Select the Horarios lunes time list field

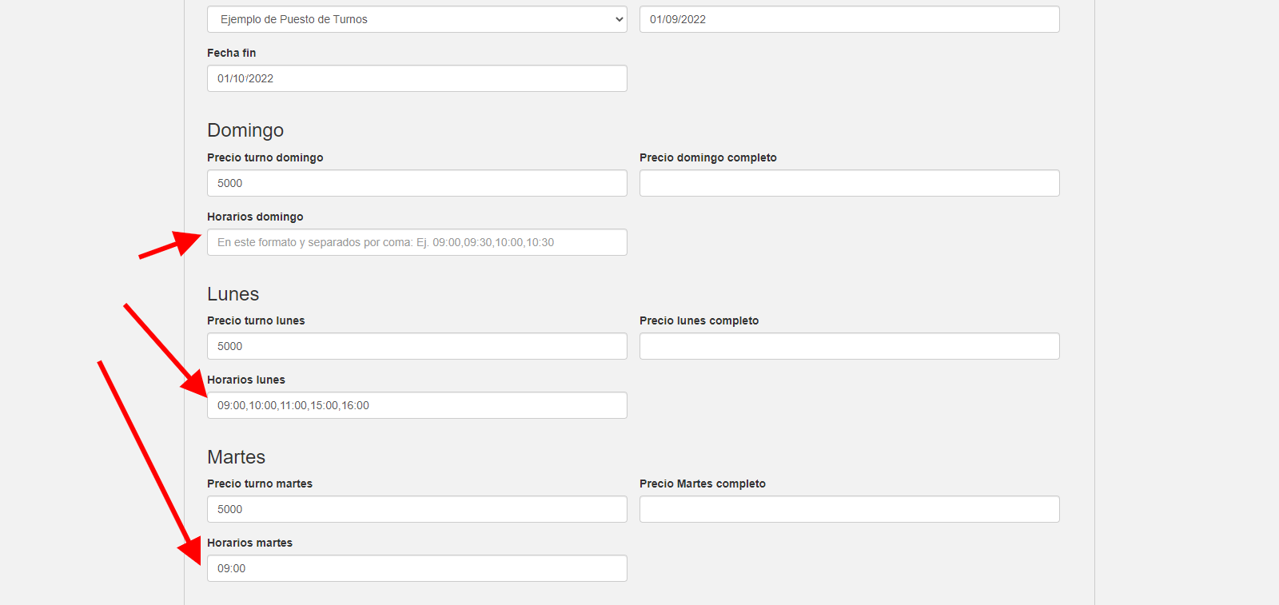coord(416,405)
